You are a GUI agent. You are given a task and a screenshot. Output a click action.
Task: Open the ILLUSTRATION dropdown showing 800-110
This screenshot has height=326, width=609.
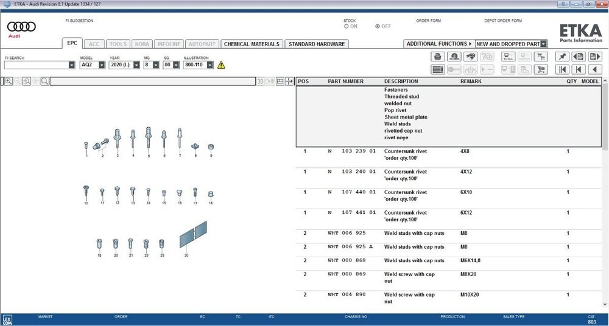tap(210, 65)
